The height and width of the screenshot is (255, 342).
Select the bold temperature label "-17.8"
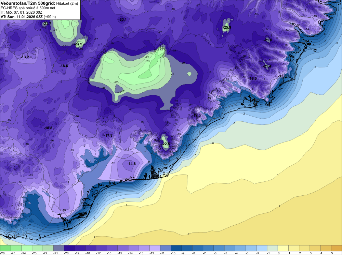click(x=108, y=135)
